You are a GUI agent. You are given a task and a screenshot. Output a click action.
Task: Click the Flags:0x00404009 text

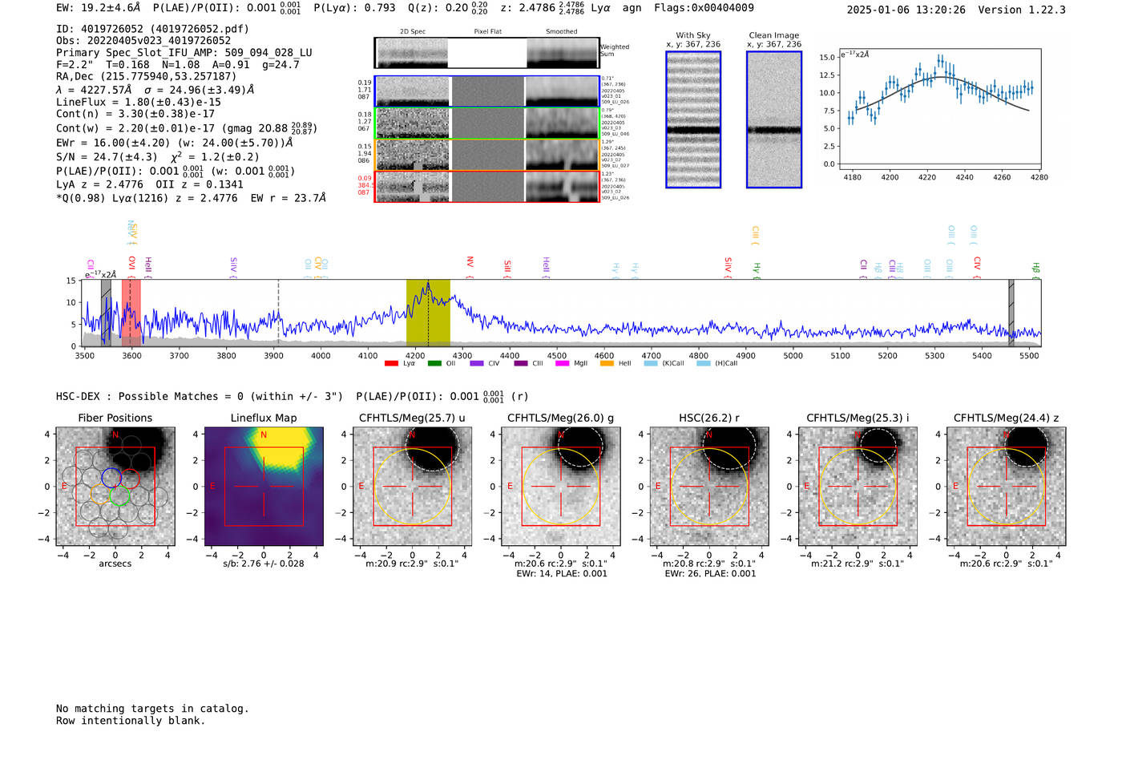[704, 8]
